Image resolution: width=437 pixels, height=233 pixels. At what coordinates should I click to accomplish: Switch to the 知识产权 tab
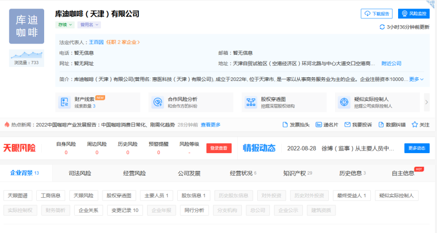pos(298,174)
